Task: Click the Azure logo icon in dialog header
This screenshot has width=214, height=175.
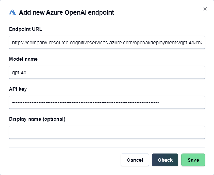Action: (x=12, y=12)
